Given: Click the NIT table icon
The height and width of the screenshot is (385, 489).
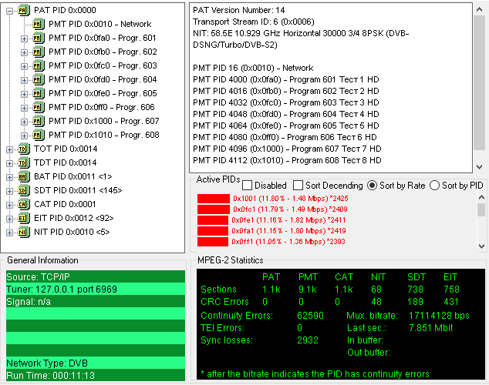Looking at the screenshot, I should [x=24, y=232].
